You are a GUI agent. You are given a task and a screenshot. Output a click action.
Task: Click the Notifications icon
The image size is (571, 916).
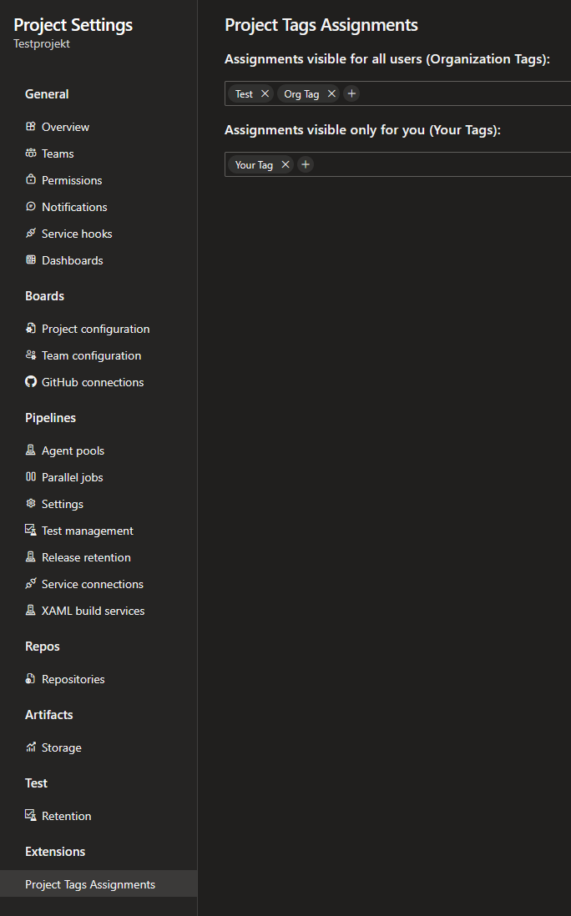(31, 206)
